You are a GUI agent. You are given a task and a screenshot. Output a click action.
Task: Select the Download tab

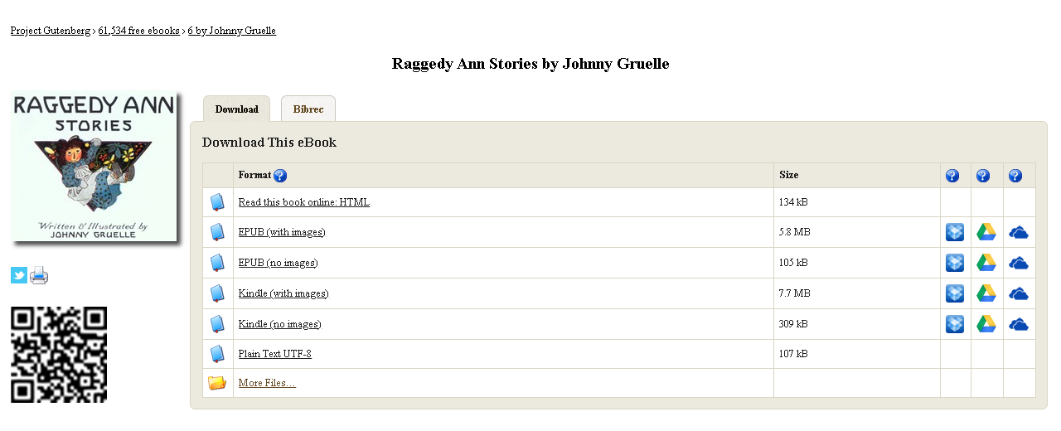point(236,109)
